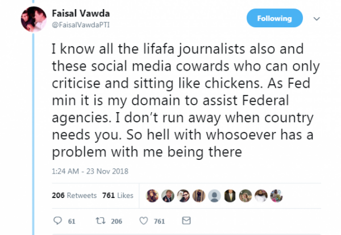Screen dimensions: 341x235
Task: Click the first liker avatar in the row
Action: tap(152, 195)
